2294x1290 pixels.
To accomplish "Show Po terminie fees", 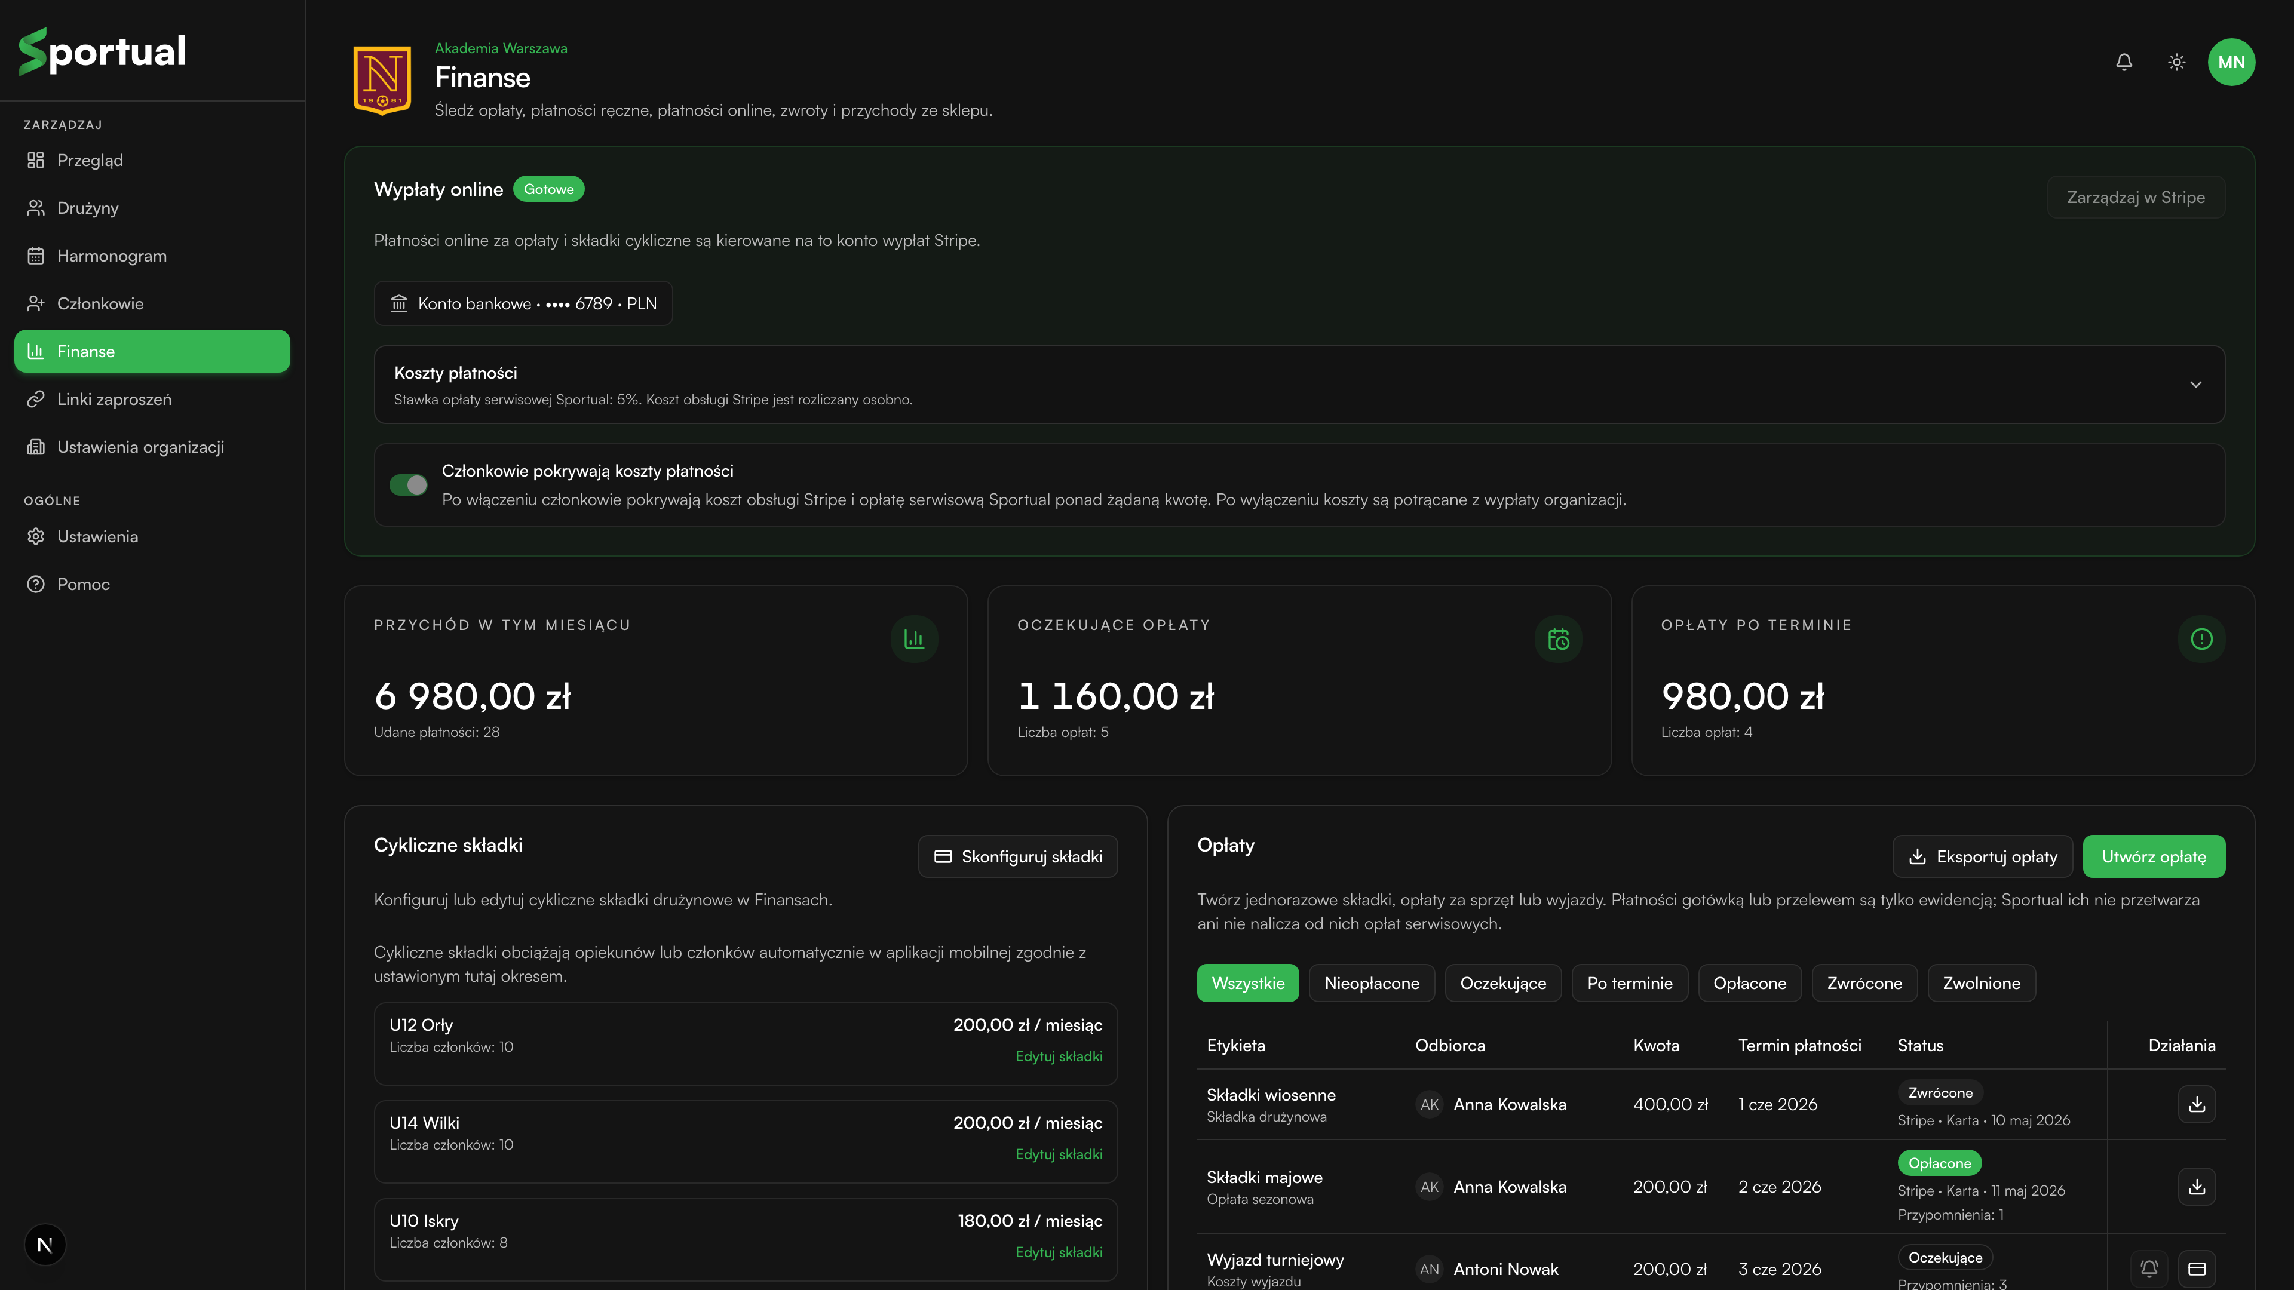I will [1630, 983].
